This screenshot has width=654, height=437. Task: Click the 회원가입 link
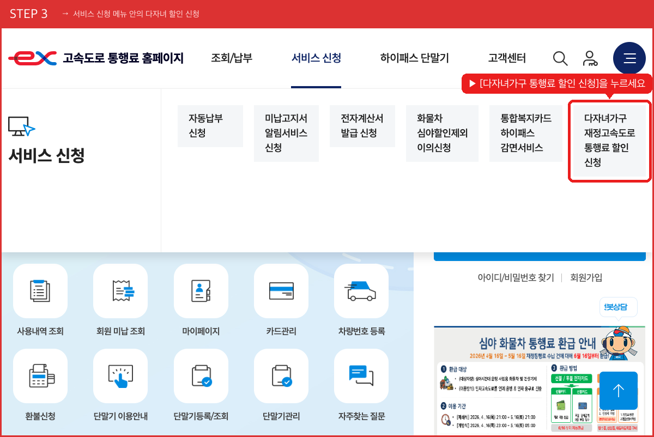coord(586,277)
